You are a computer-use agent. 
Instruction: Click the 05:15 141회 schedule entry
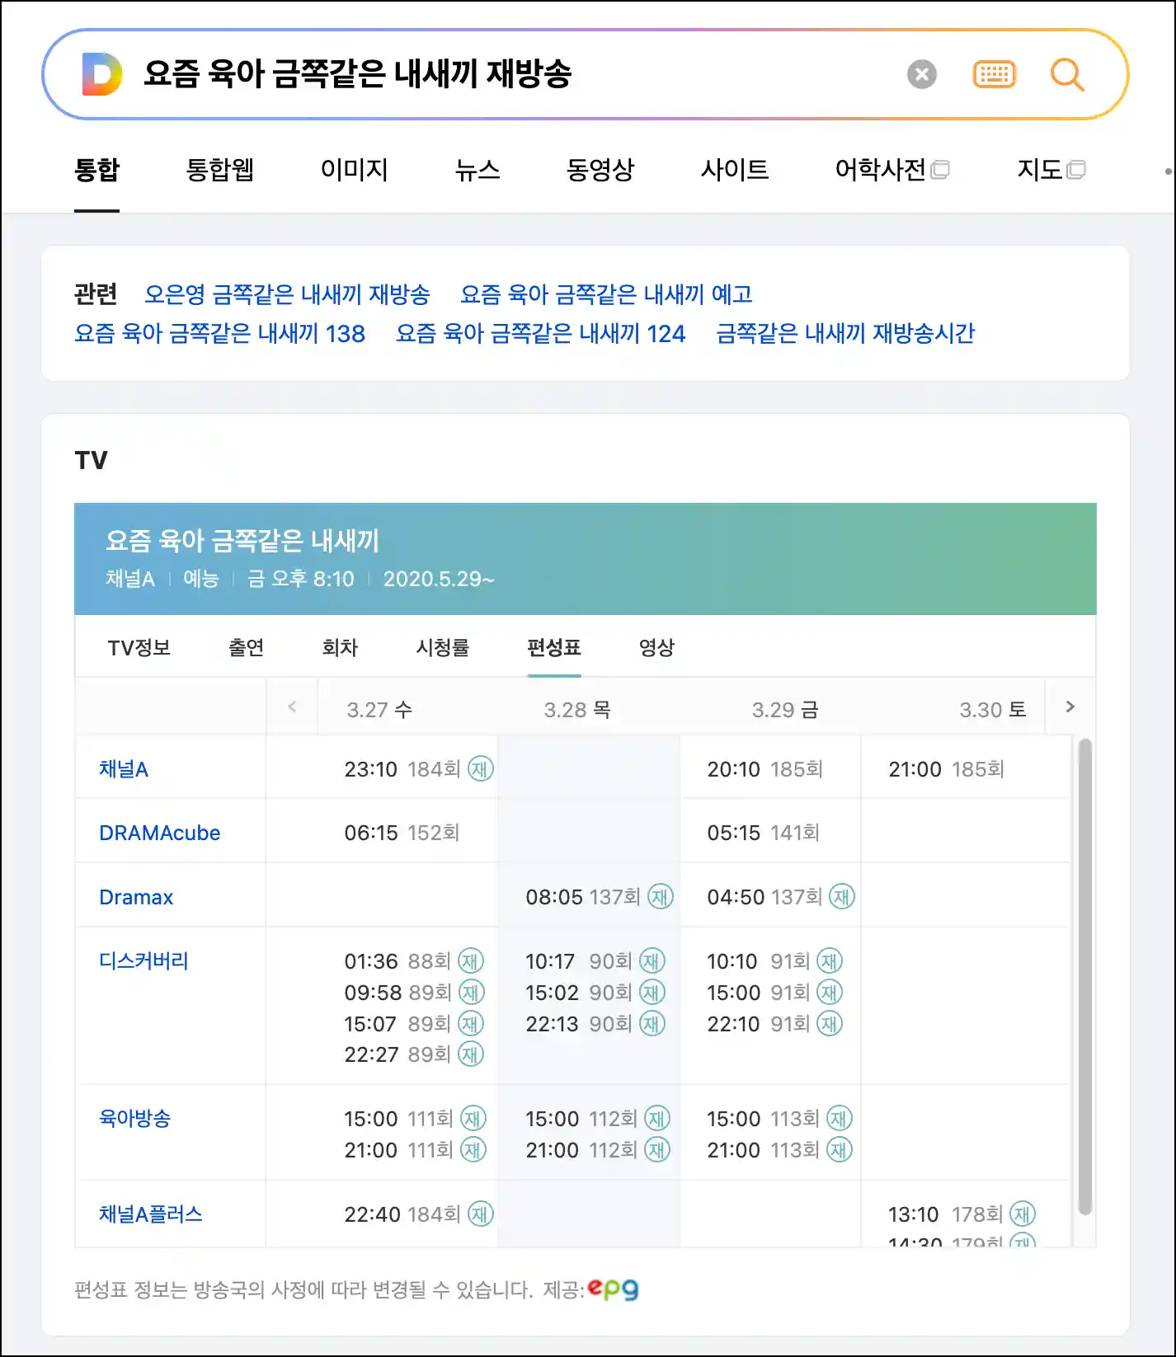click(763, 833)
